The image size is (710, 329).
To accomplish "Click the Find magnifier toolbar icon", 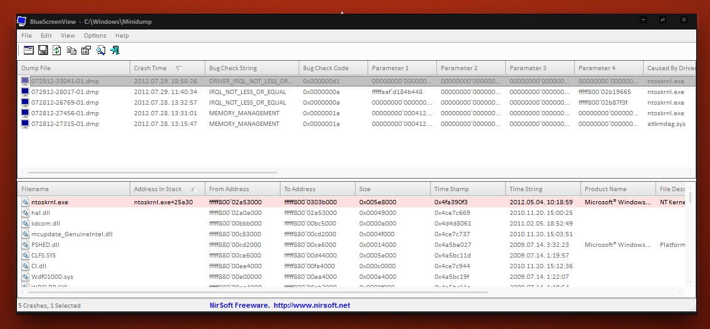I will click(x=101, y=50).
